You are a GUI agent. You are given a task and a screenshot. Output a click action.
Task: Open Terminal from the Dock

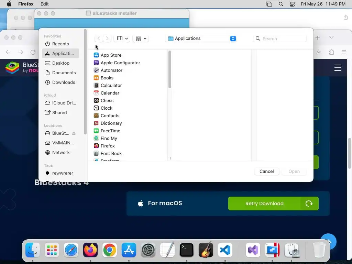187,250
